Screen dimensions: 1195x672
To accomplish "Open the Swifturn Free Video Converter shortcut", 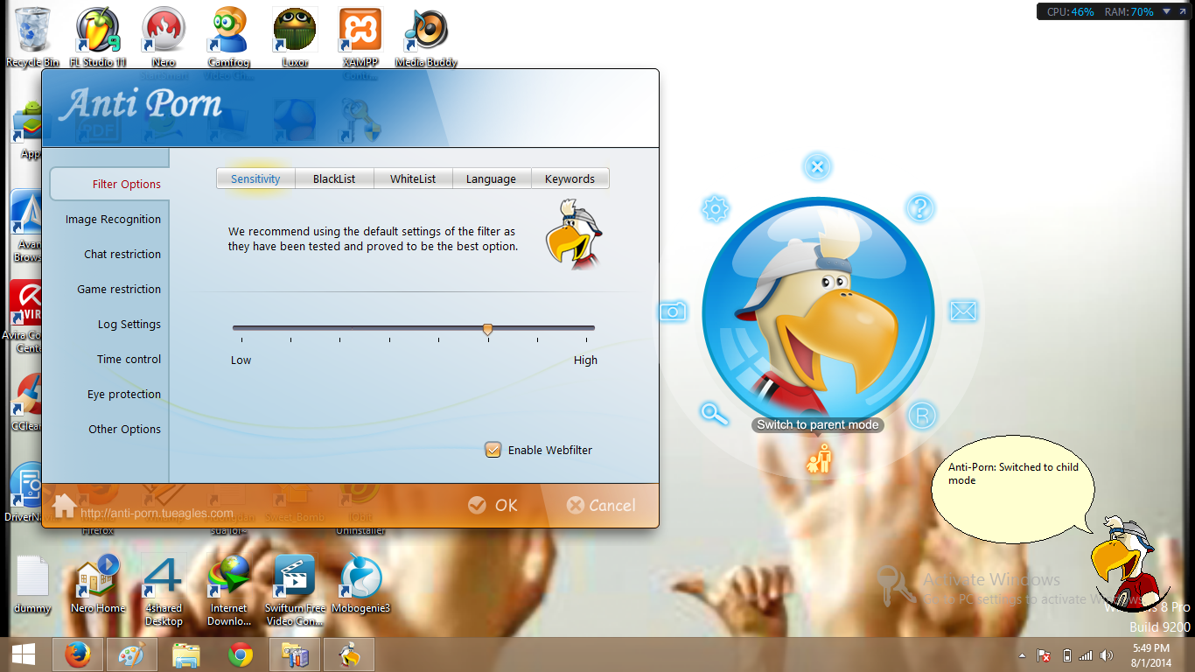I will pyautogui.click(x=295, y=591).
